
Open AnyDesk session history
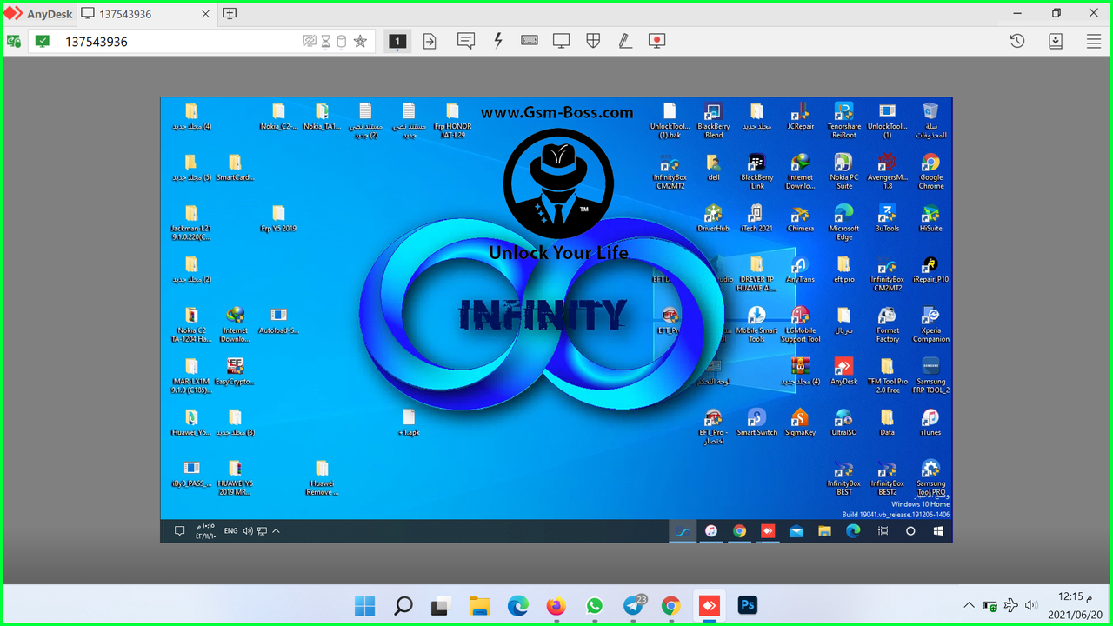point(1017,41)
